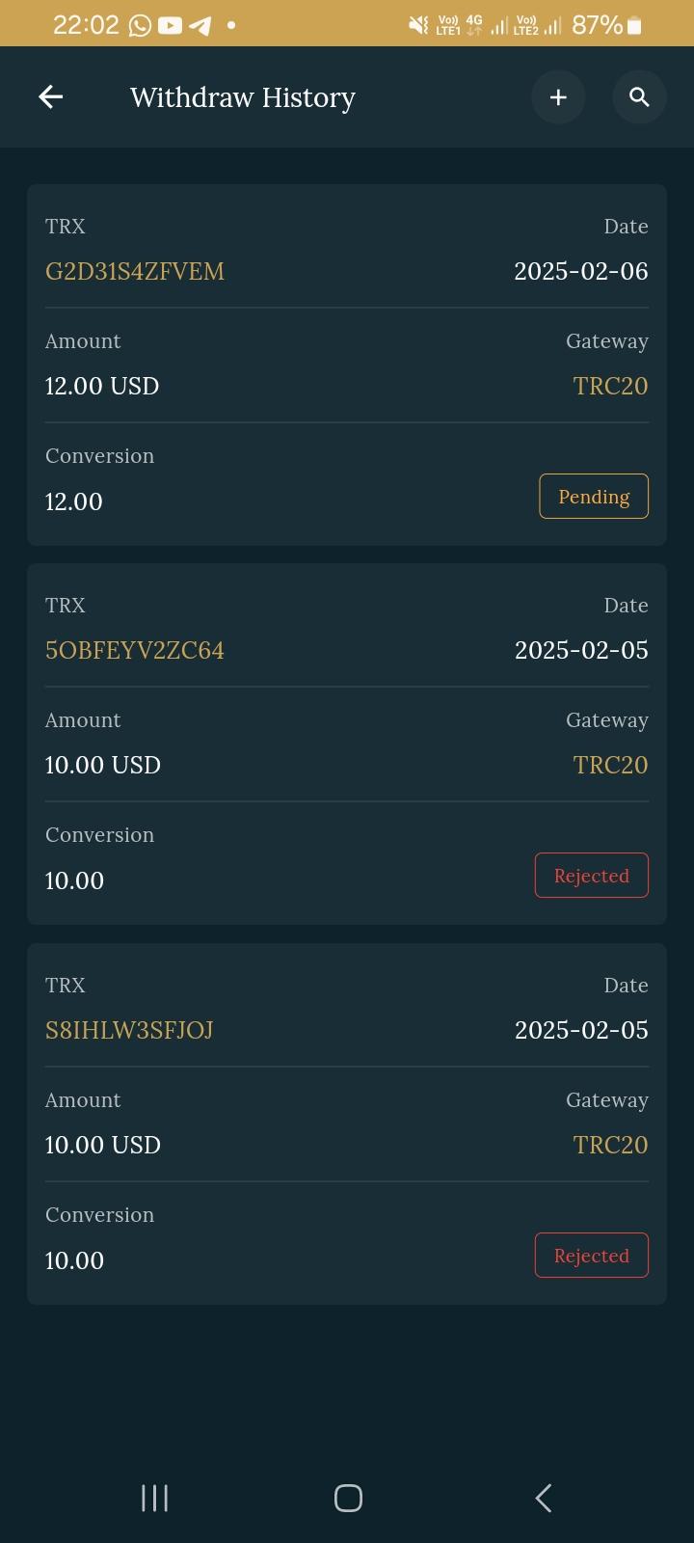Tap the Telegram notification icon
Viewport: 694px width, 1543px height.
tap(200, 25)
